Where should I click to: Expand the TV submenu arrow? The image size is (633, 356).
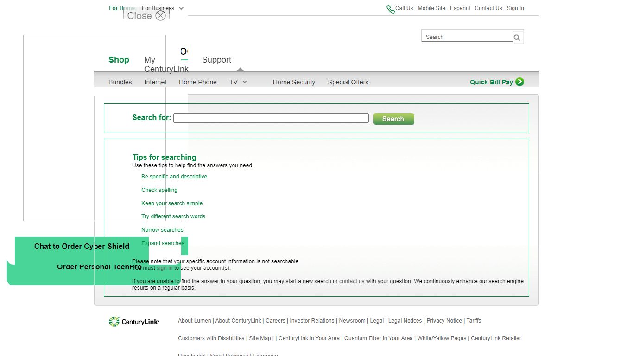[x=245, y=82]
